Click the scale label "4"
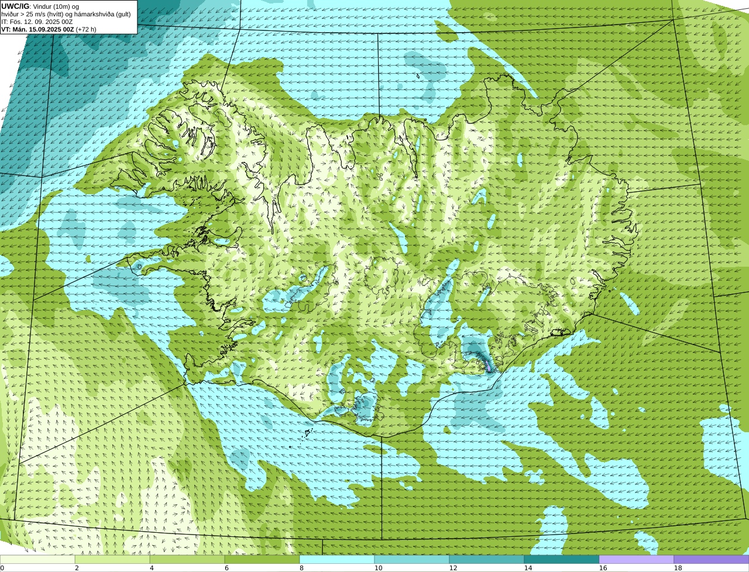 click(152, 568)
